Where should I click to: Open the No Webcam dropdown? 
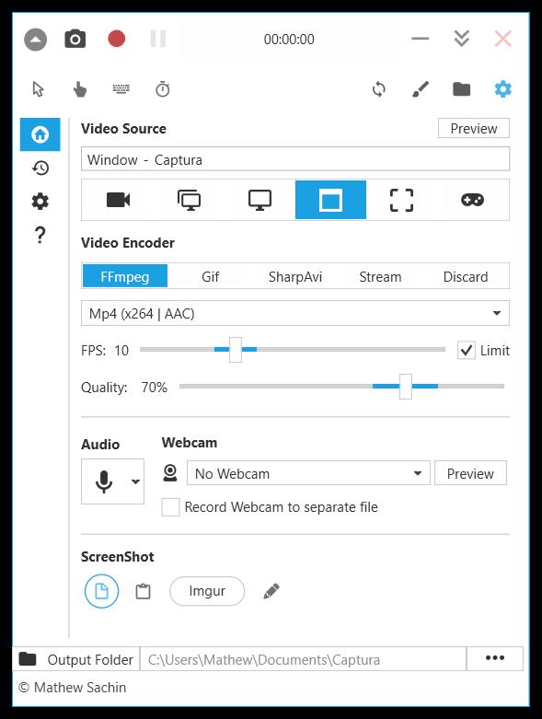tap(308, 473)
